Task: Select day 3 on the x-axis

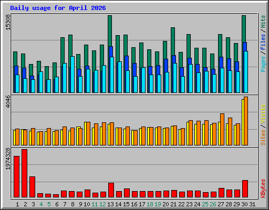Action: 33,204
